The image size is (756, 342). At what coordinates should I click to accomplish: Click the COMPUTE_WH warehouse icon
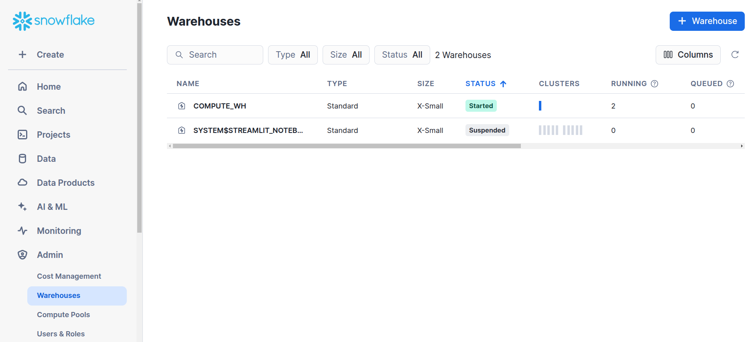tap(182, 106)
